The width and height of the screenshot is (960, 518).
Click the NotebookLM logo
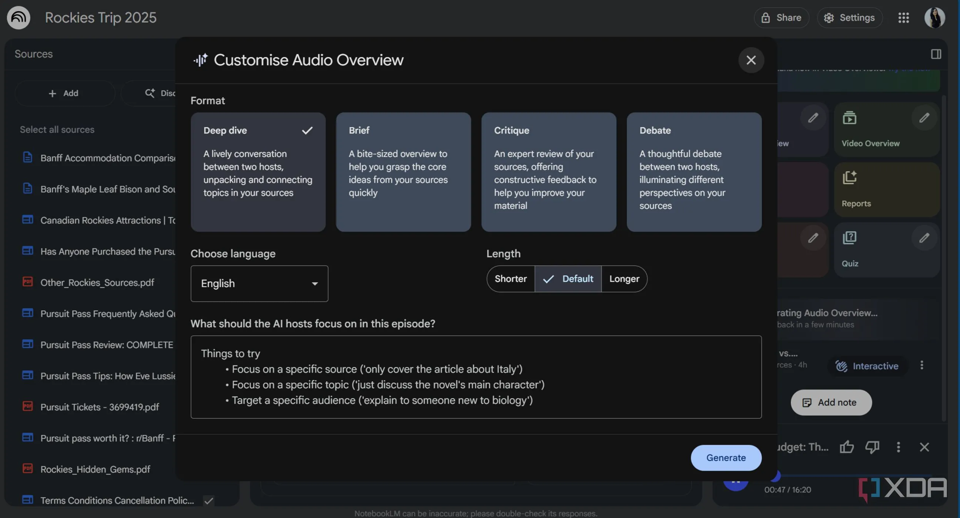(x=18, y=17)
